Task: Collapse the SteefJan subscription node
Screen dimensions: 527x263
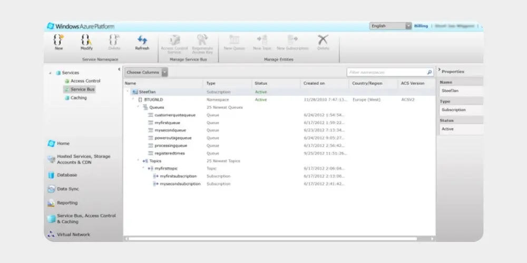Action: (128, 91)
